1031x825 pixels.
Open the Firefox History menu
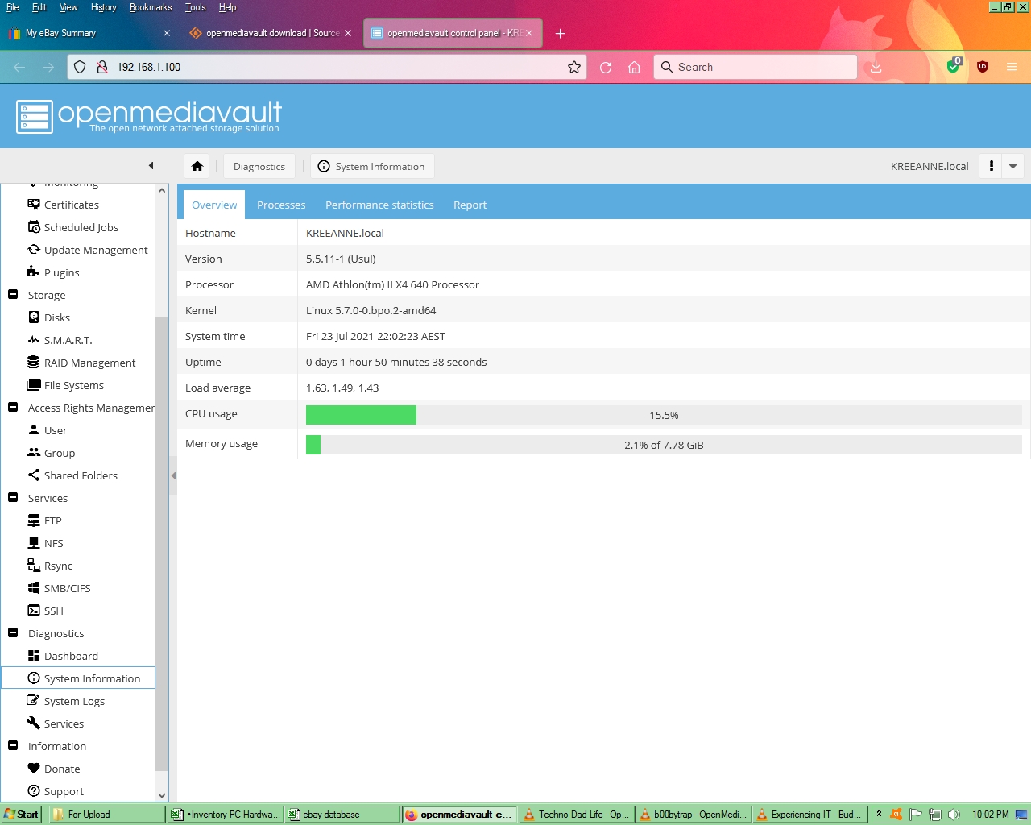click(x=103, y=7)
